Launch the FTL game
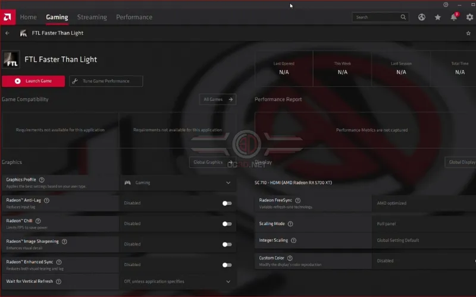 pyautogui.click(x=33, y=81)
